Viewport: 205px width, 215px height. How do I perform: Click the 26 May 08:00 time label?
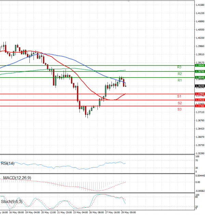(97, 213)
